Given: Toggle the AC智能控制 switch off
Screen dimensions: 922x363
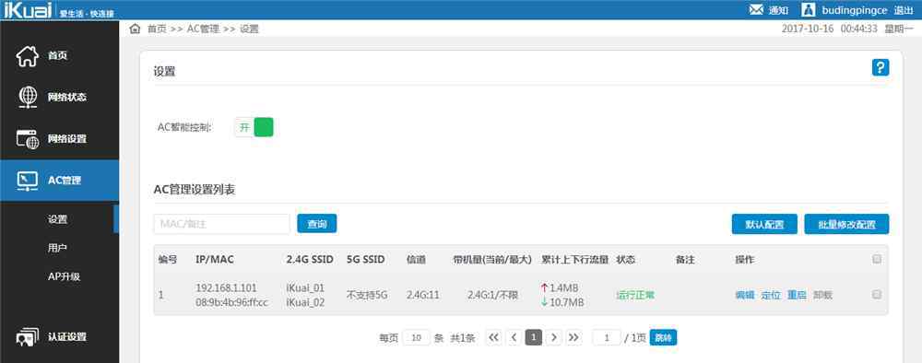Looking at the screenshot, I should [x=254, y=127].
